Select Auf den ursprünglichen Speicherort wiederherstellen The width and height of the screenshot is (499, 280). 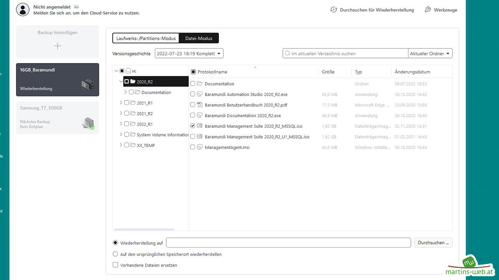(x=116, y=254)
